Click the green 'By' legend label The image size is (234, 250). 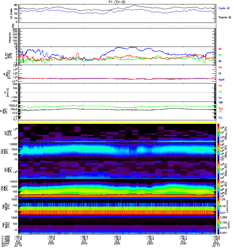coord(220,55)
